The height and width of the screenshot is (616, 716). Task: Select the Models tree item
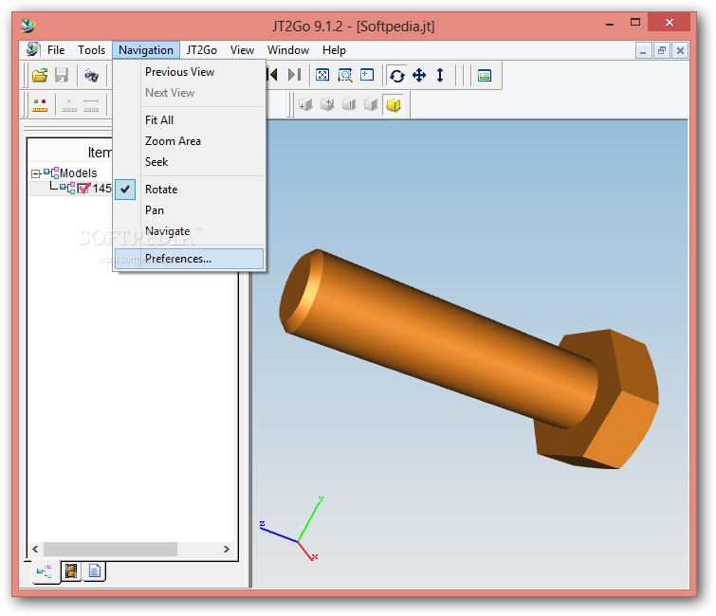point(78,172)
